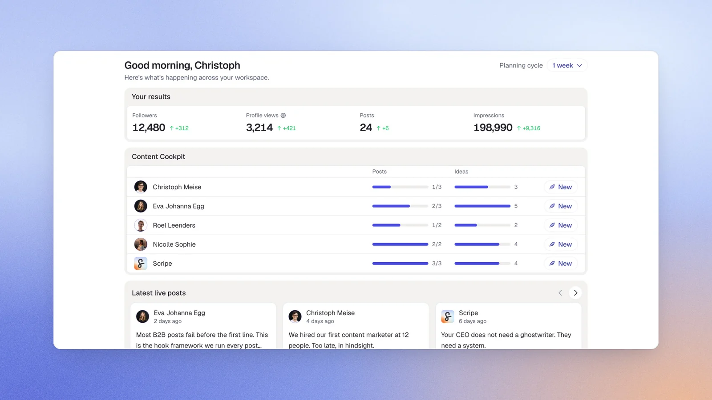
Task: Click Roel Leenders posts progress bar
Action: pyautogui.click(x=400, y=225)
